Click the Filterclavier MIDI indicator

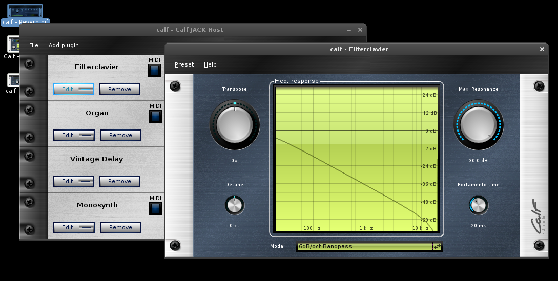154,71
